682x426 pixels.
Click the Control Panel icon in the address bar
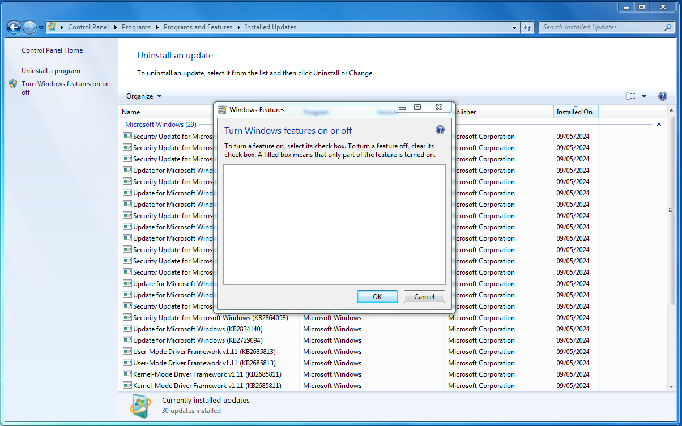pos(52,27)
